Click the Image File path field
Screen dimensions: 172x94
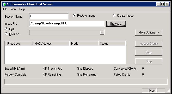click(x=67, y=24)
